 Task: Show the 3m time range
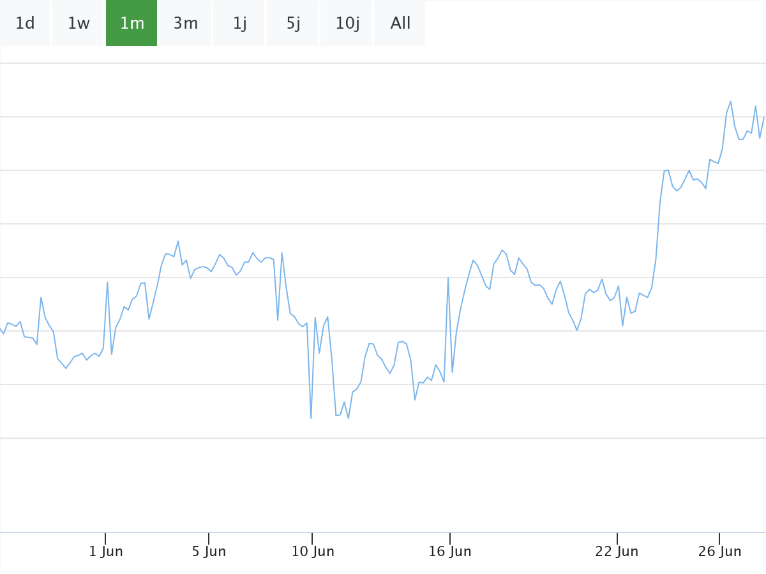(185, 24)
